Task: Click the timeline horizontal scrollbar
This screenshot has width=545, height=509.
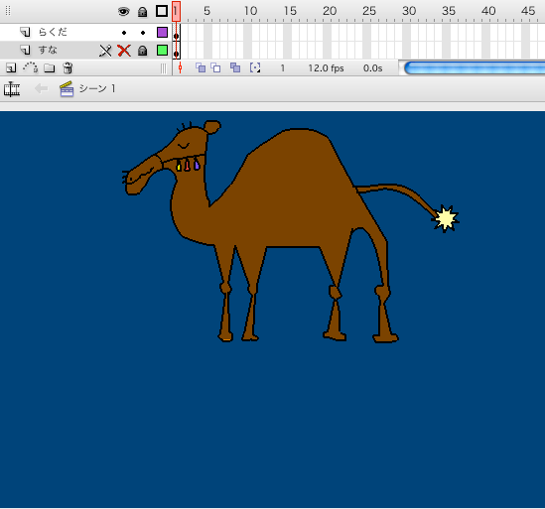Action: [475, 67]
